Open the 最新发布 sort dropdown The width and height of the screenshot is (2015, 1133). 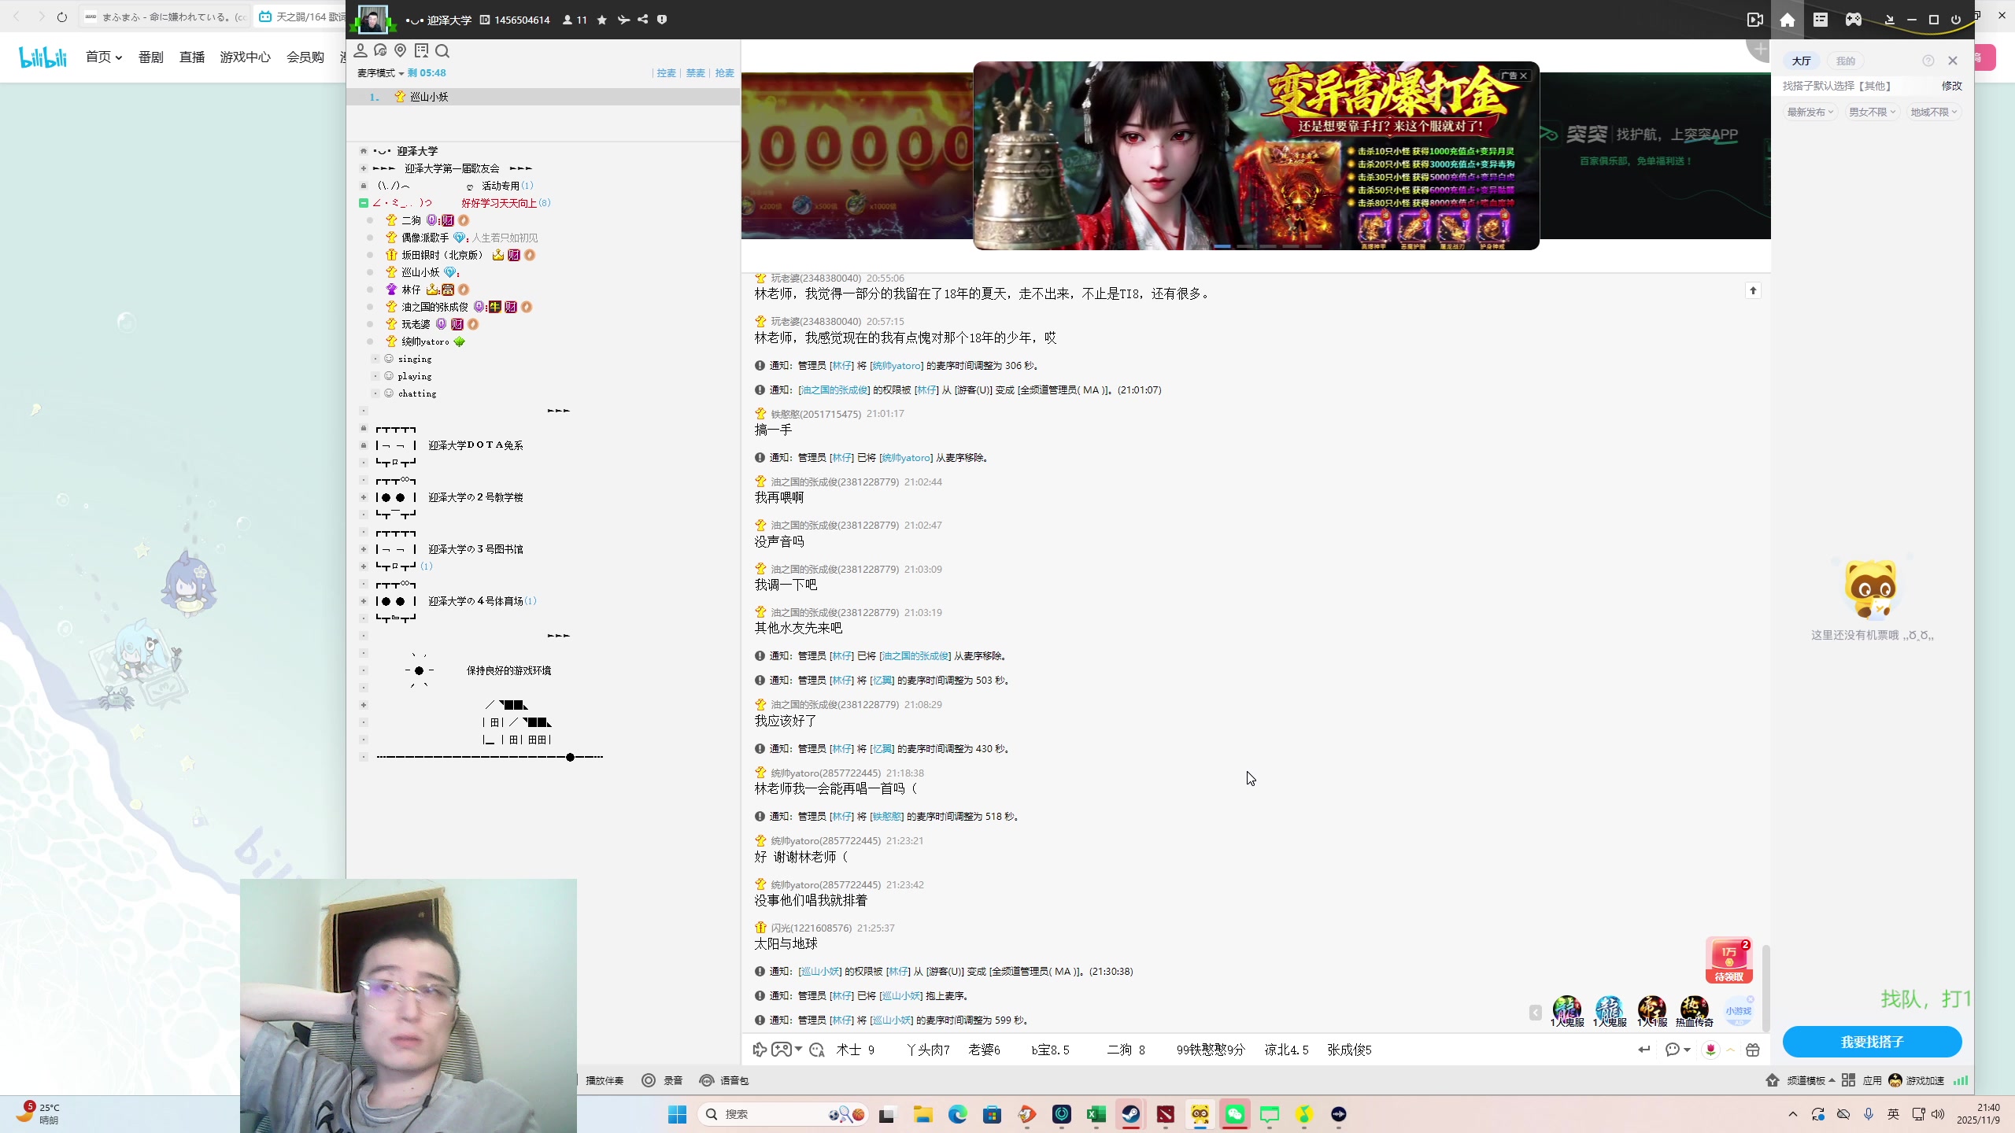[x=1810, y=112]
